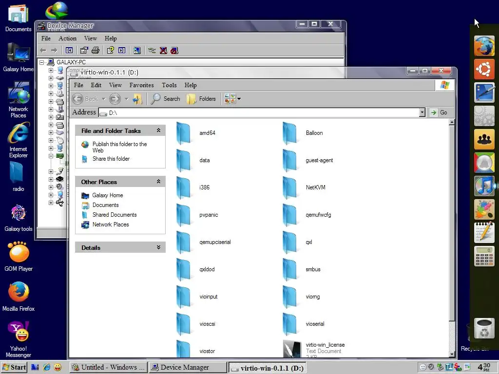Open the qemupciserial folder
Image resolution: width=499 pixels, height=374 pixels.
[x=203, y=242]
